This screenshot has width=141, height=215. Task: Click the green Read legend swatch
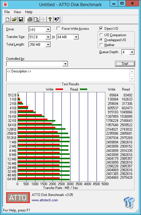(83, 89)
